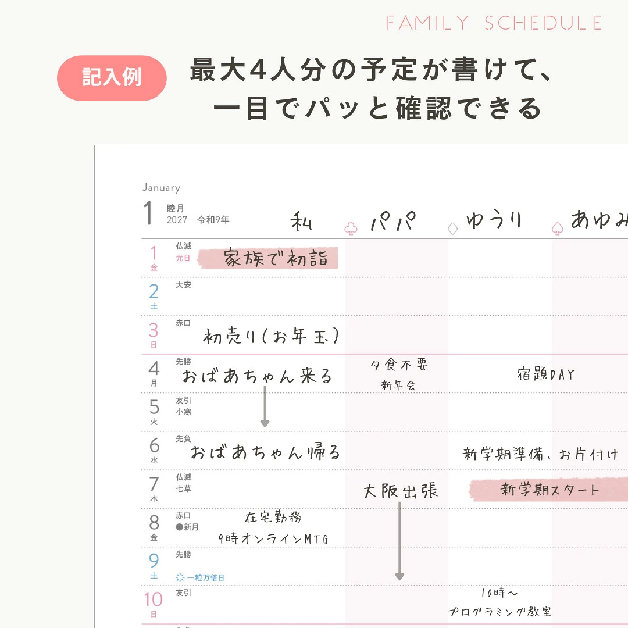Click date number 3 Sunday

click(154, 330)
